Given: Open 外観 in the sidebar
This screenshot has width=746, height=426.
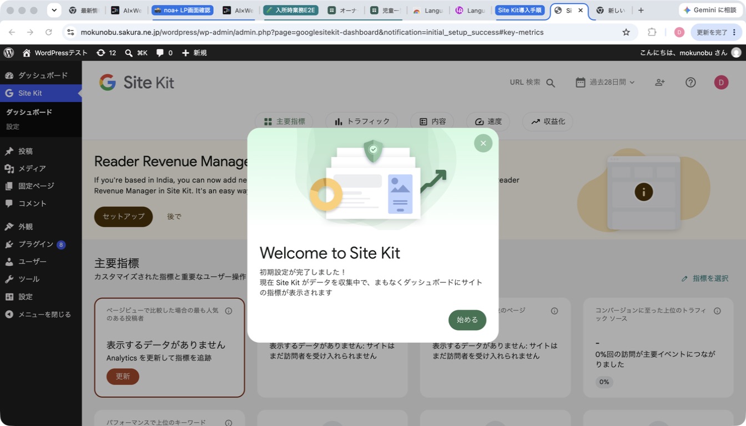Looking at the screenshot, I should coord(41,227).
